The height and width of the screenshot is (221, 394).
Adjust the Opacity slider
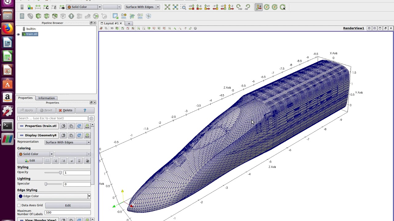[x=53, y=173]
